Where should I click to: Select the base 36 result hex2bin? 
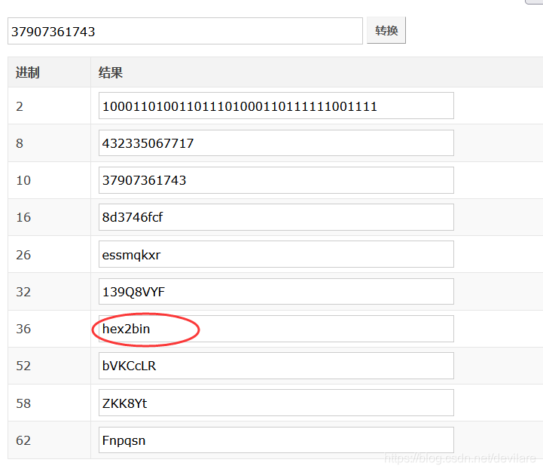(x=276, y=329)
